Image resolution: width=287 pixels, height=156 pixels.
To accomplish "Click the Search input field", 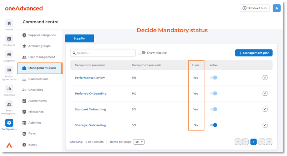I will [103, 53].
